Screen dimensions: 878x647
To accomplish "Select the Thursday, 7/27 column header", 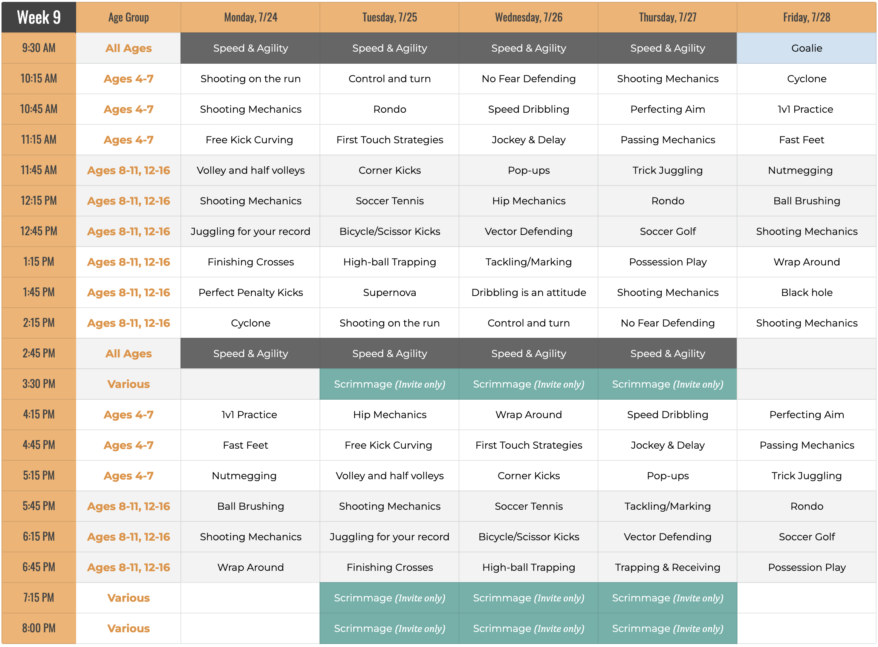I will [x=667, y=17].
